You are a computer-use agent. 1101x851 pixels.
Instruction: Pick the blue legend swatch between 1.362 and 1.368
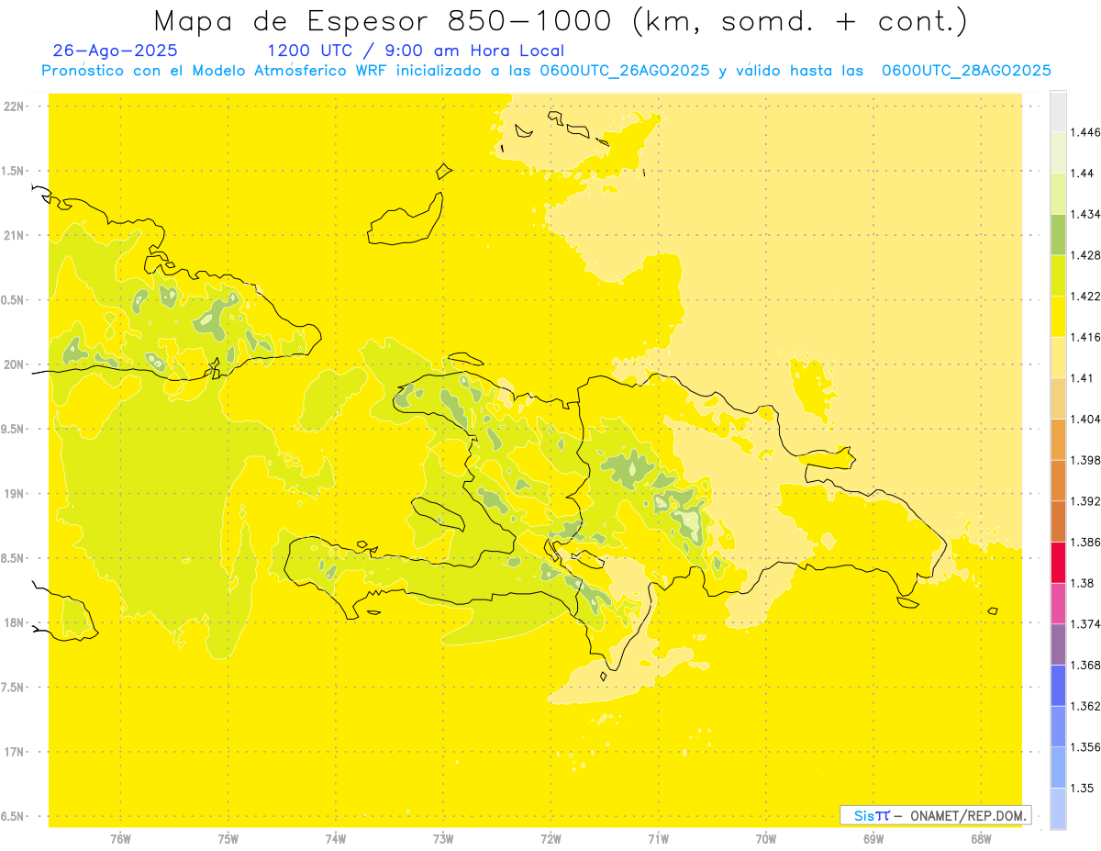point(1058,686)
